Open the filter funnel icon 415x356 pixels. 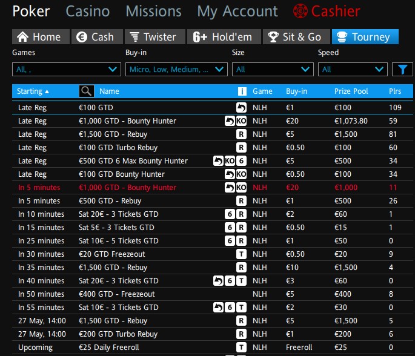pyautogui.click(x=402, y=69)
